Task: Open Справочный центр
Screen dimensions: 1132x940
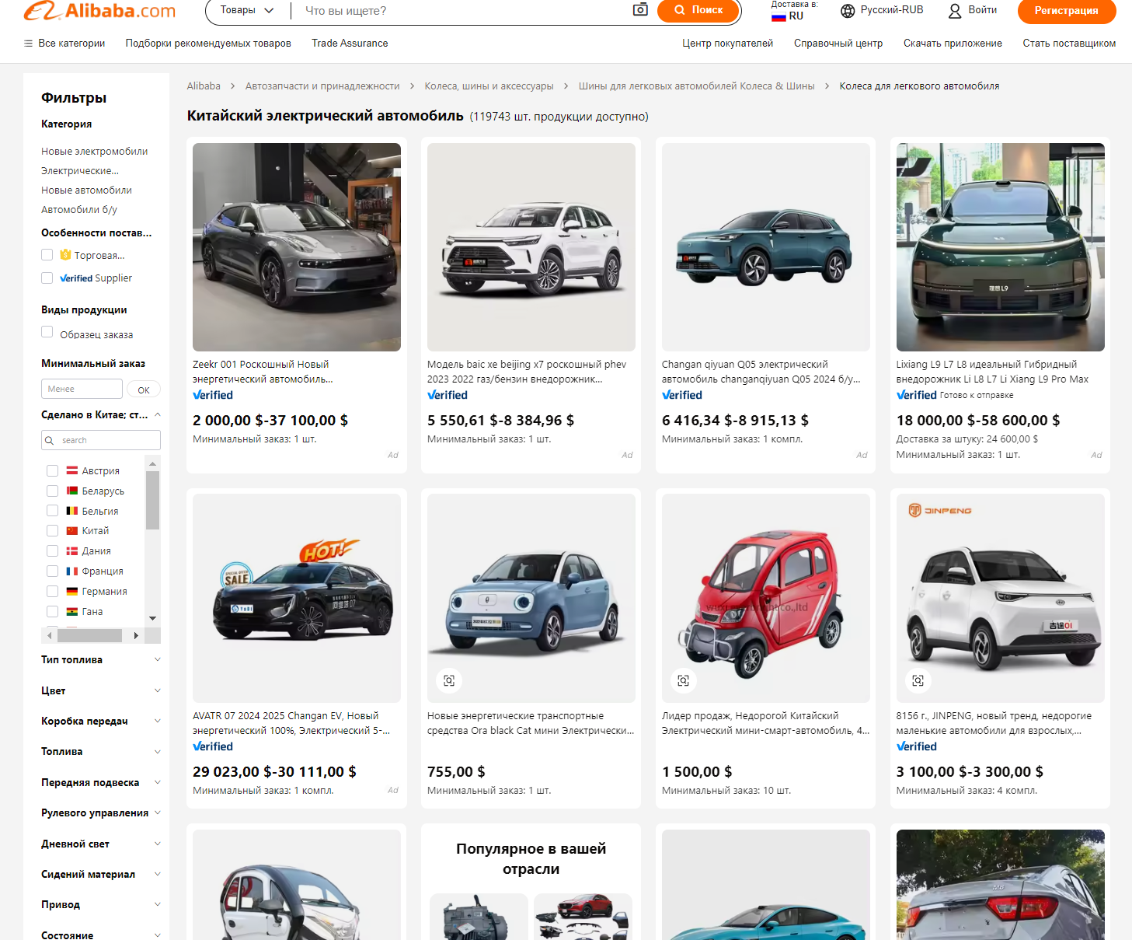Action: pos(838,44)
